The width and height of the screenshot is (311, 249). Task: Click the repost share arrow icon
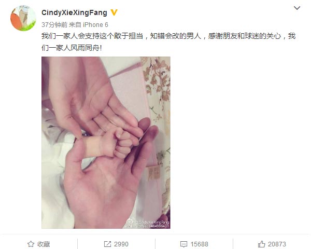(107, 244)
